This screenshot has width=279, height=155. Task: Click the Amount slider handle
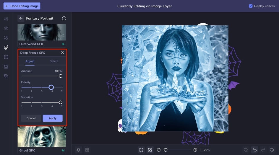click(61, 76)
